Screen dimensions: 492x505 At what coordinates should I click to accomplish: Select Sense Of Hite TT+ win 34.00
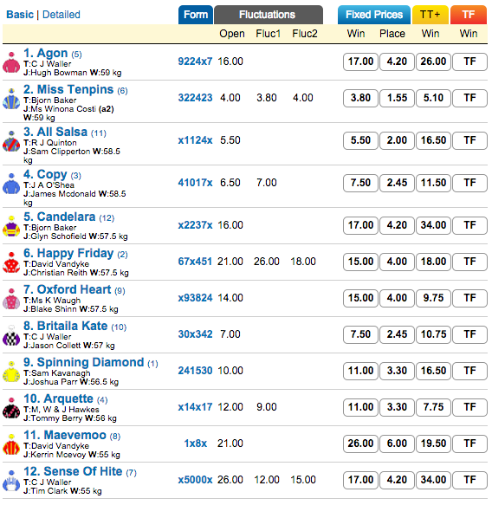click(433, 480)
